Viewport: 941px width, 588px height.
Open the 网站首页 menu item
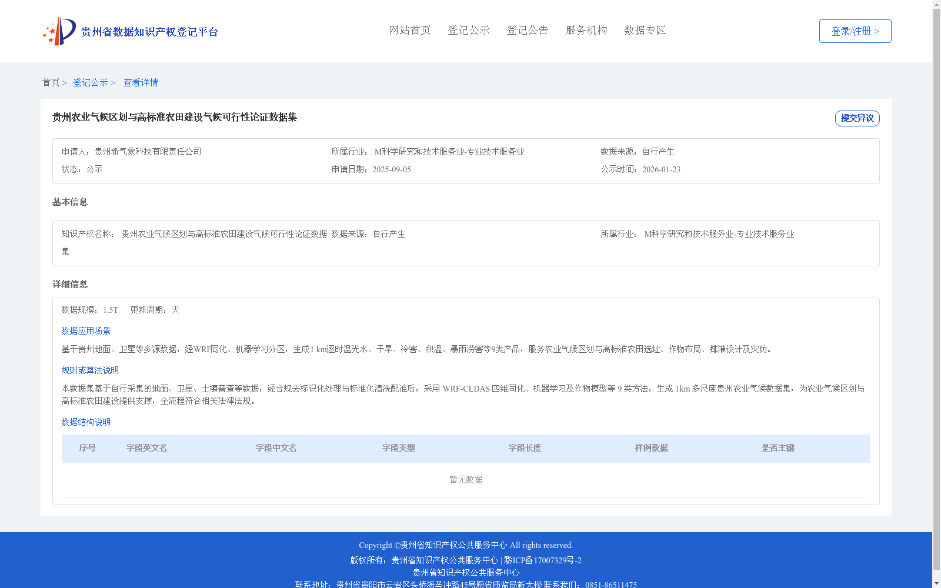point(410,31)
